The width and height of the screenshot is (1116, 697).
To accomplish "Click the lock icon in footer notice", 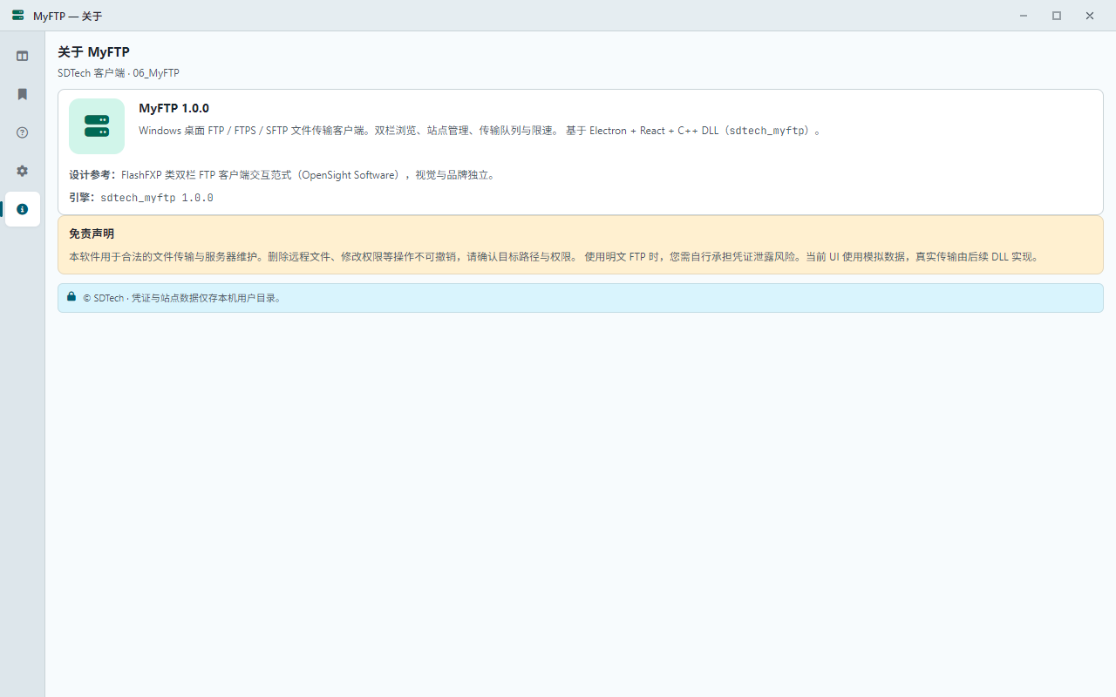I will 71,296.
